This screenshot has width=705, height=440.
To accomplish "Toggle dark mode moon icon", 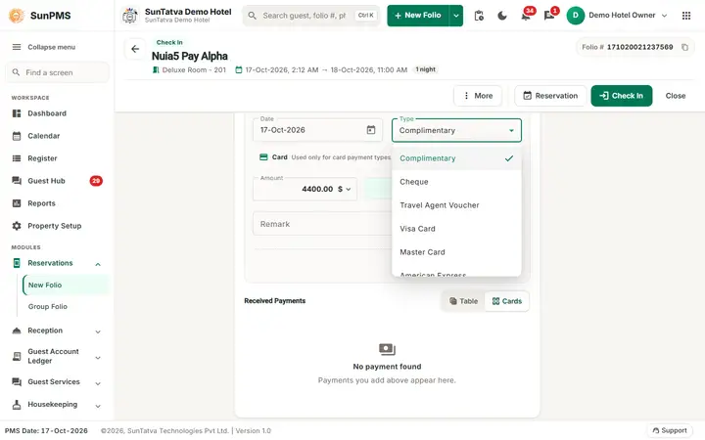I will (x=502, y=16).
